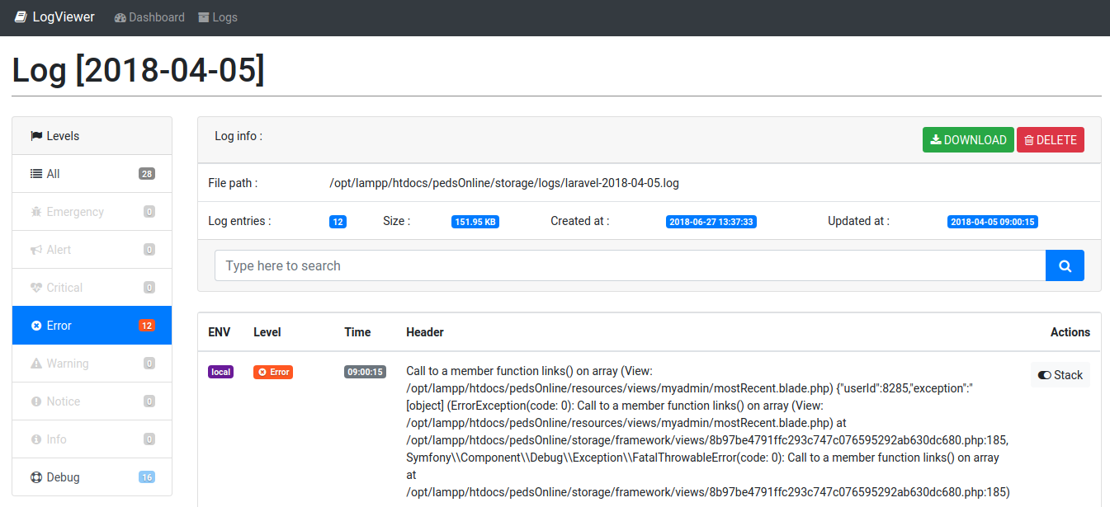Download the log file
This screenshot has width=1110, height=507.
tap(967, 140)
